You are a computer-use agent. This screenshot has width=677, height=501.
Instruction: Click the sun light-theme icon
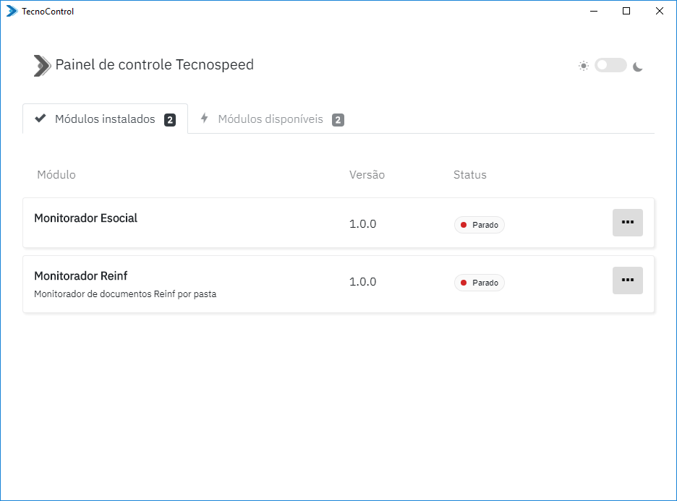point(583,66)
